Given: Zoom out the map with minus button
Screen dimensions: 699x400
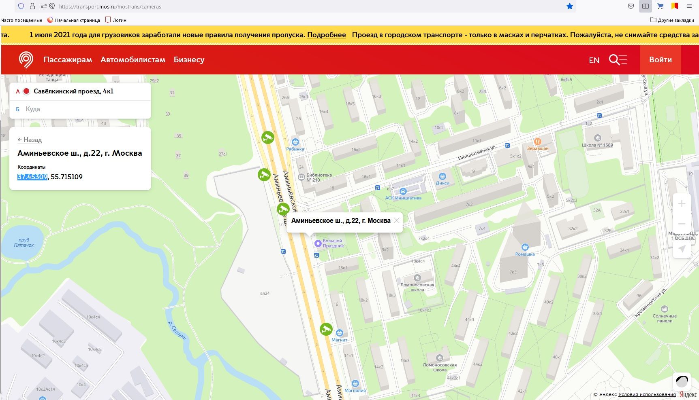Looking at the screenshot, I should point(682,224).
